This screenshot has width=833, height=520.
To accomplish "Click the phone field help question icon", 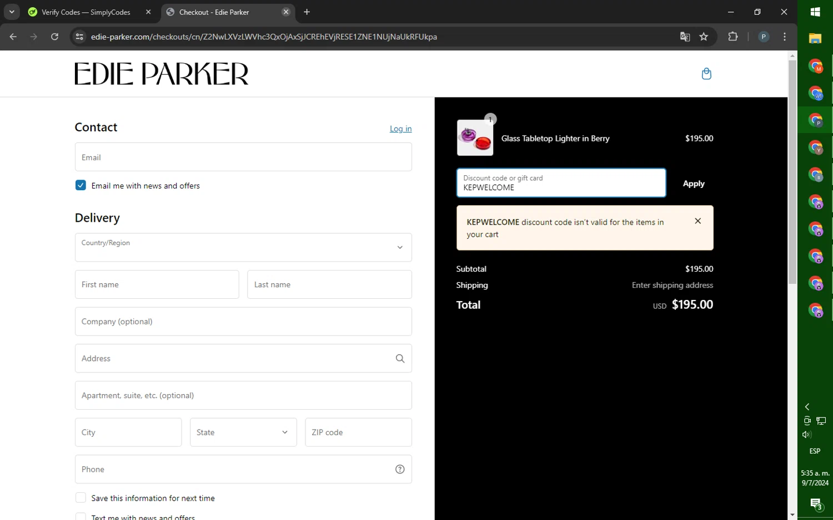I will coord(400,470).
